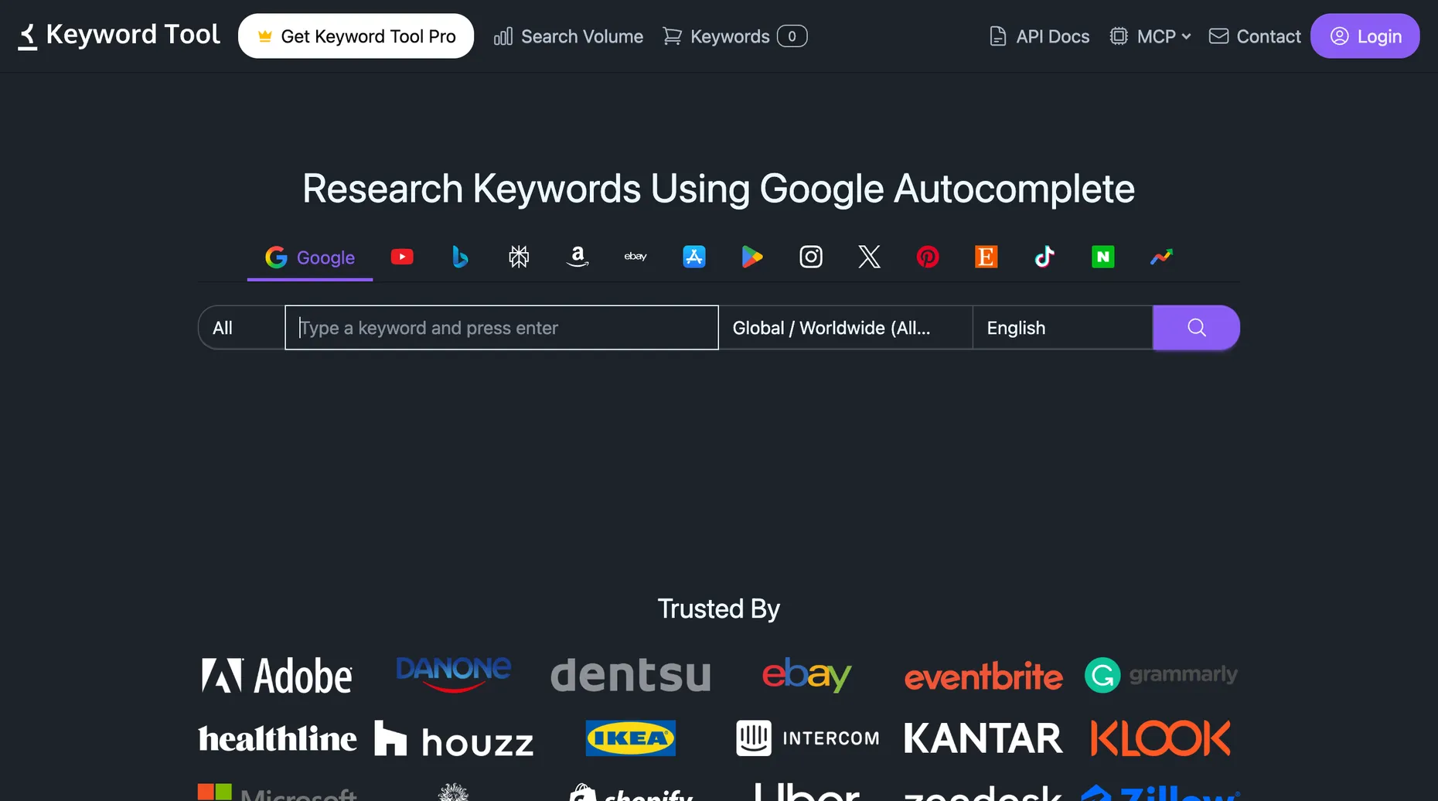Image resolution: width=1438 pixels, height=801 pixels.
Task: Switch to the Google Trends tab
Action: [x=1161, y=257]
